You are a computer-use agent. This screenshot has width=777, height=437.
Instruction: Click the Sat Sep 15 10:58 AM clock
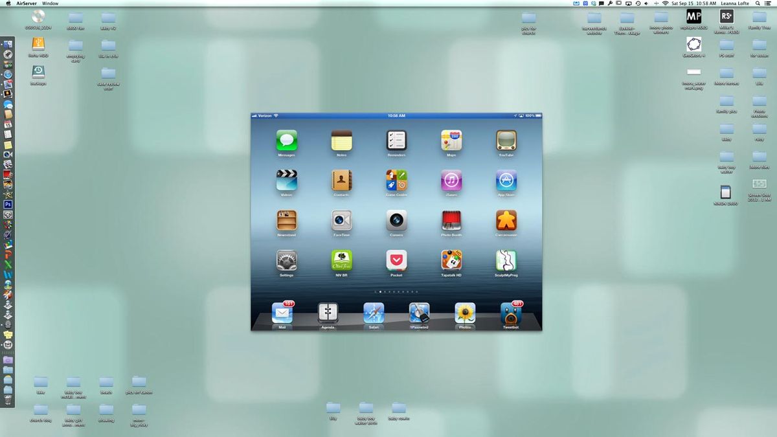click(x=694, y=3)
